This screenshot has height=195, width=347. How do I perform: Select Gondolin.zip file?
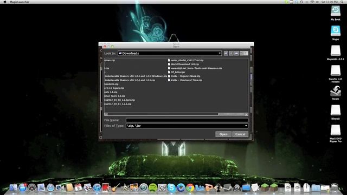tap(111, 84)
